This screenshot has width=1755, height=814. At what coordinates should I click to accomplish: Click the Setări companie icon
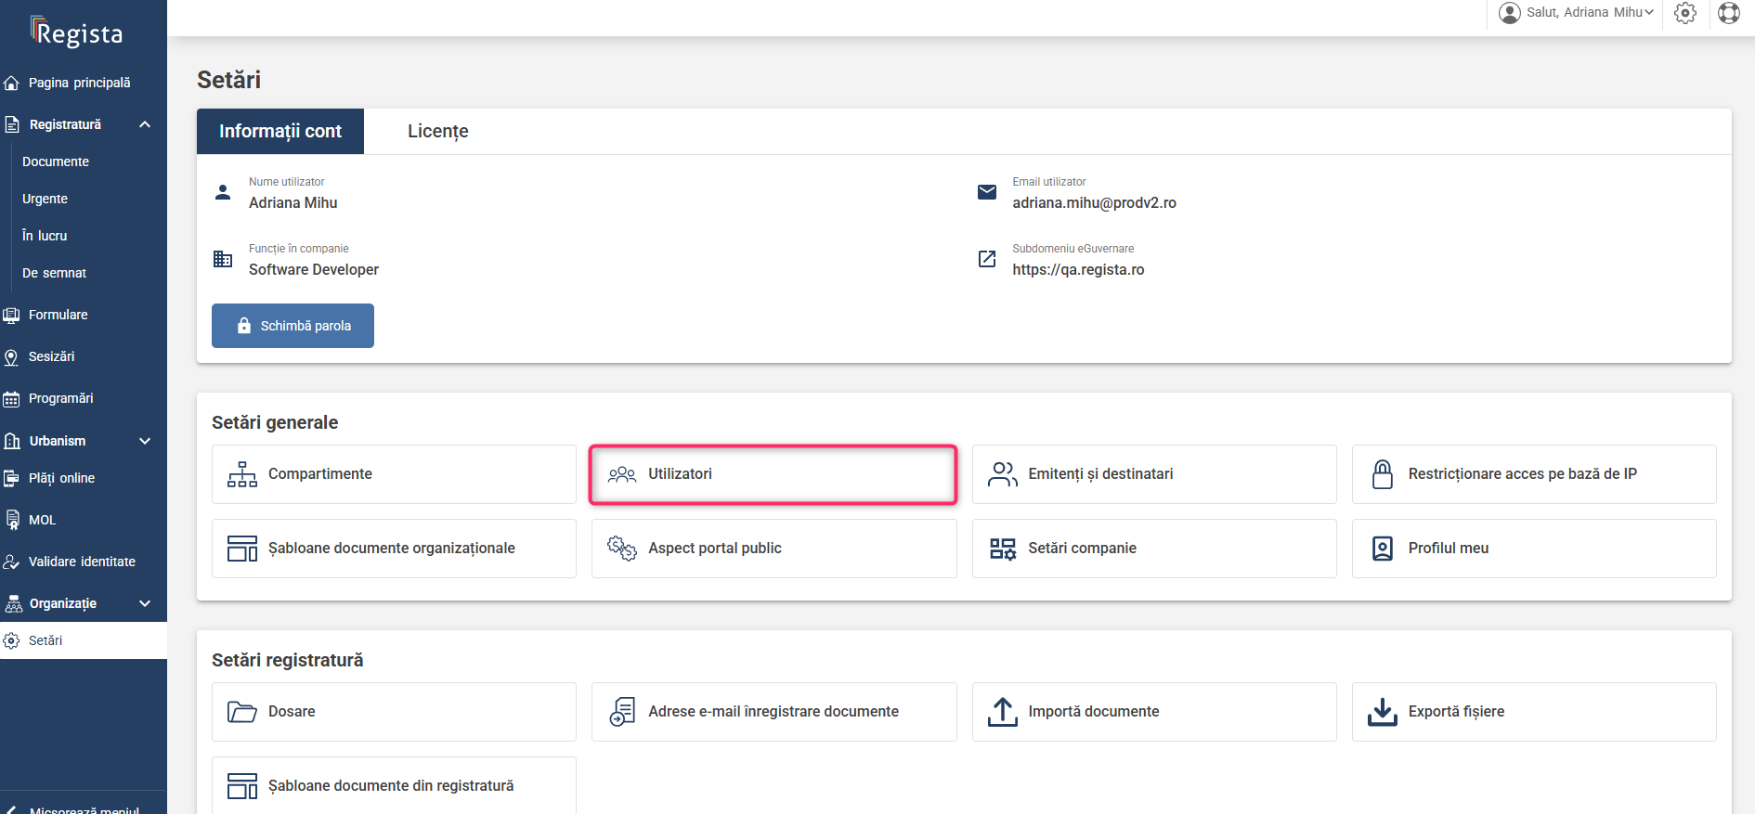pos(1002,549)
